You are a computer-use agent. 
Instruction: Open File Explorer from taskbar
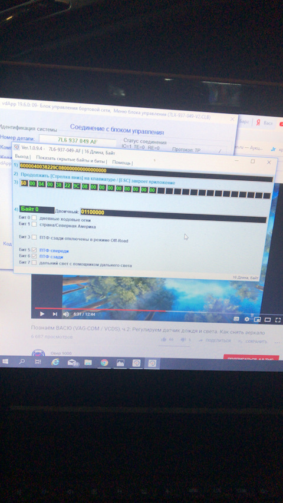88,362
